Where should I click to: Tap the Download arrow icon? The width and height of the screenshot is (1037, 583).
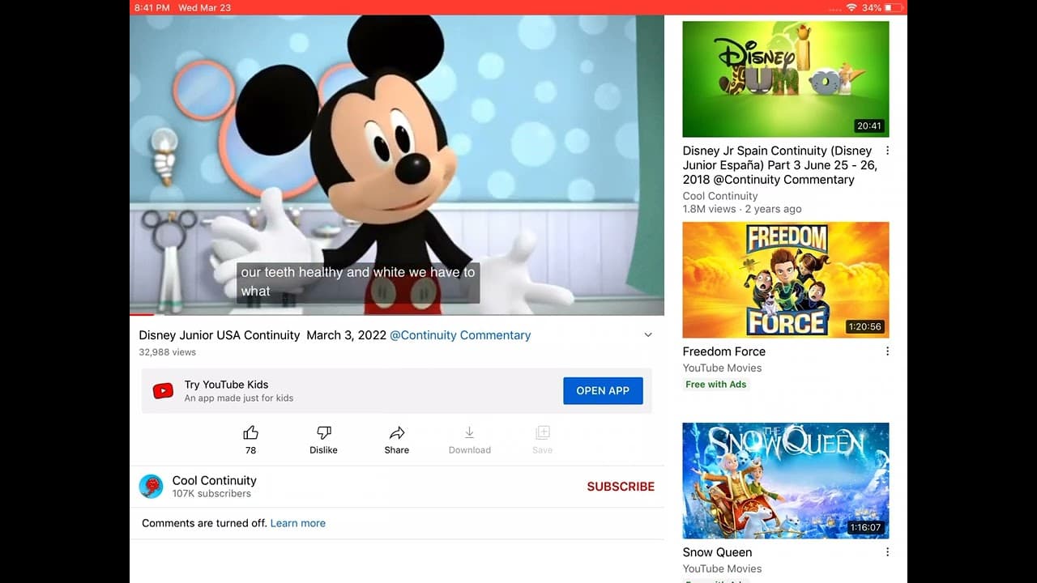[469, 433]
